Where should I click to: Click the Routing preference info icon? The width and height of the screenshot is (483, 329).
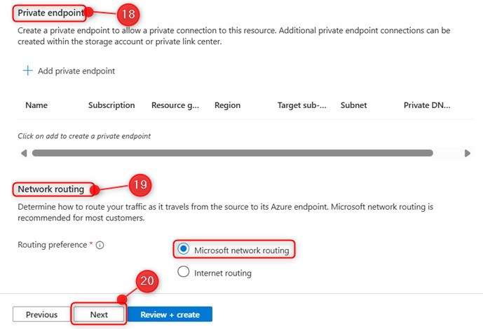100,246
